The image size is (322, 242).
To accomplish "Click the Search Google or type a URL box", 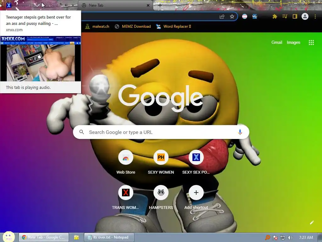I will [x=161, y=132].
